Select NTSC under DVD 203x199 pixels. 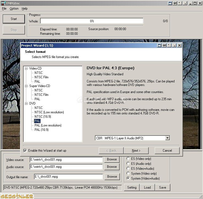(x=39, y=108)
